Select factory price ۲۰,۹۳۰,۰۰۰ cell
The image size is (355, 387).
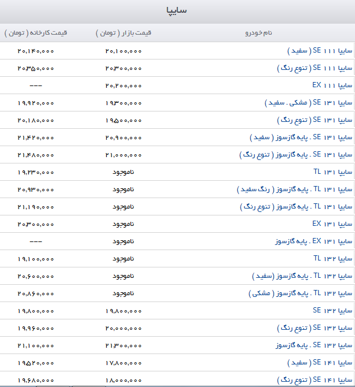pos(36,189)
